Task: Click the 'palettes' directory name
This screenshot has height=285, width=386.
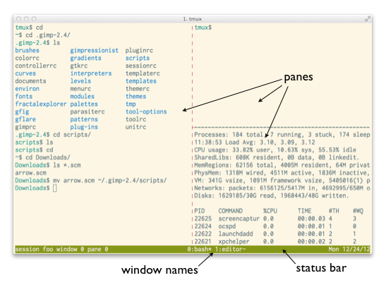Action: 84,104
